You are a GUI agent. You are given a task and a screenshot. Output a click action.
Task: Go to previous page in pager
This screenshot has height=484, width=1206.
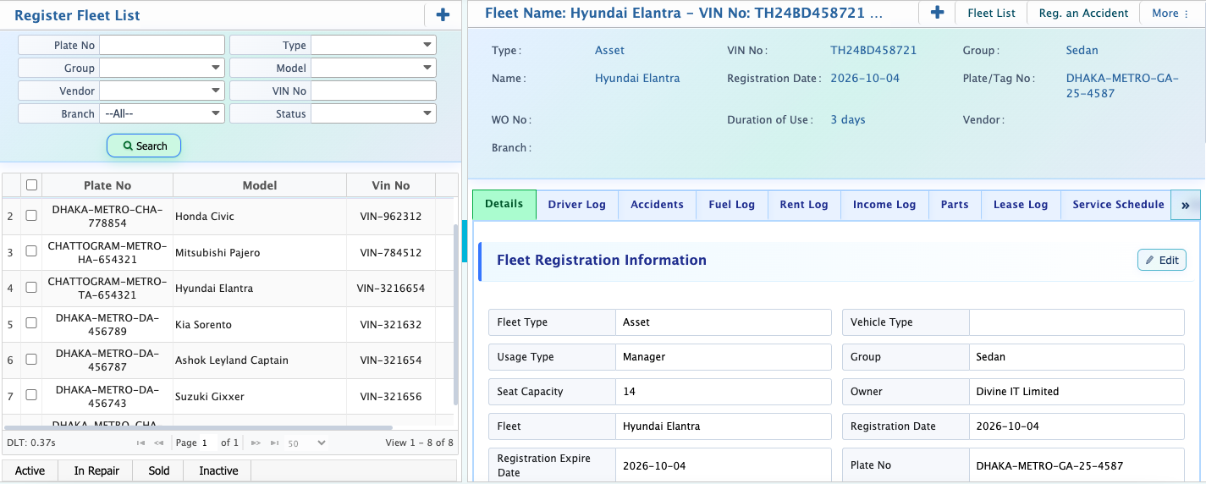point(158,443)
